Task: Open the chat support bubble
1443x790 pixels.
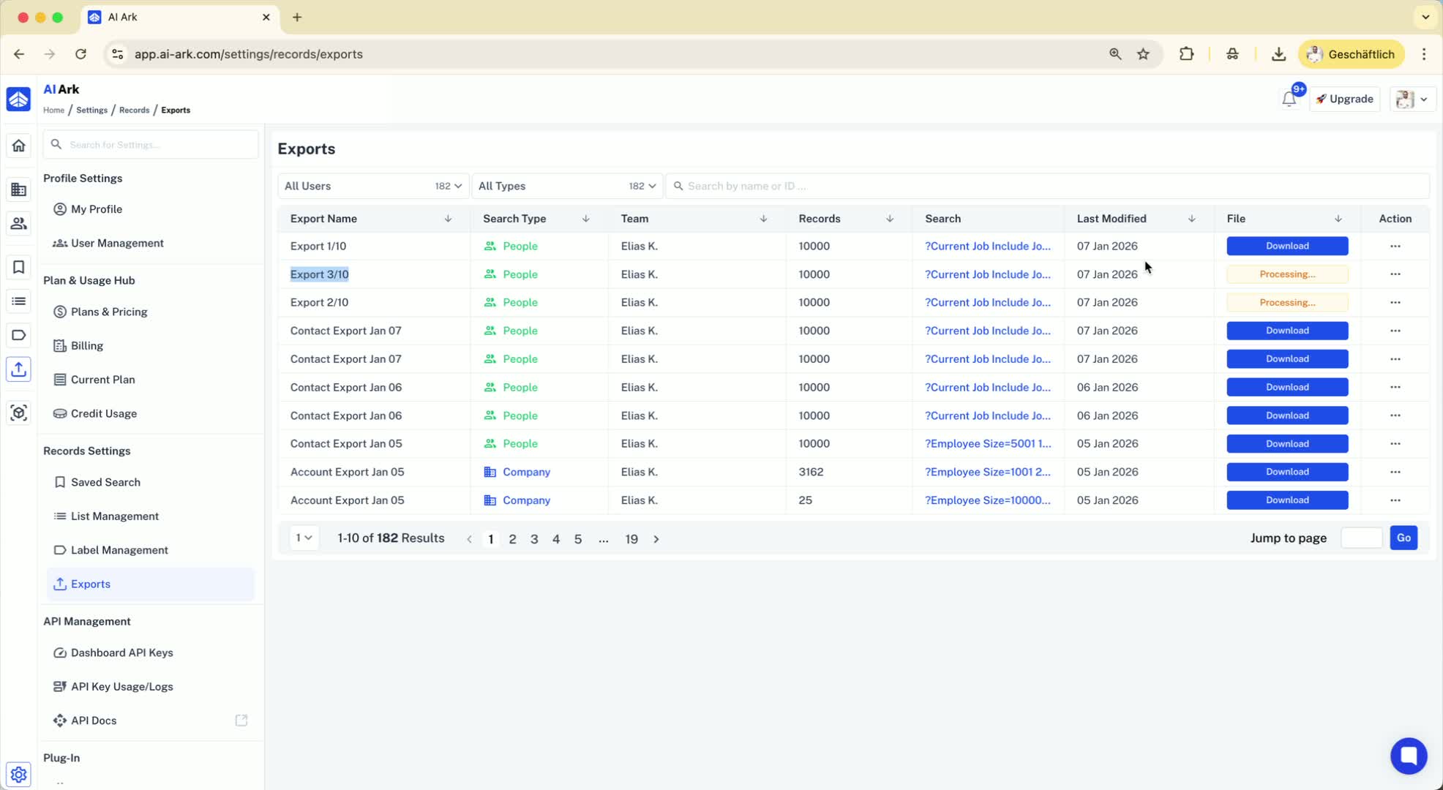Action: coord(1408,755)
